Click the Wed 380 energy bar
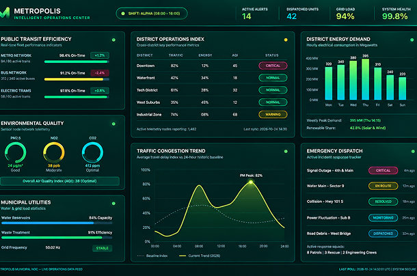 (x=353, y=81)
